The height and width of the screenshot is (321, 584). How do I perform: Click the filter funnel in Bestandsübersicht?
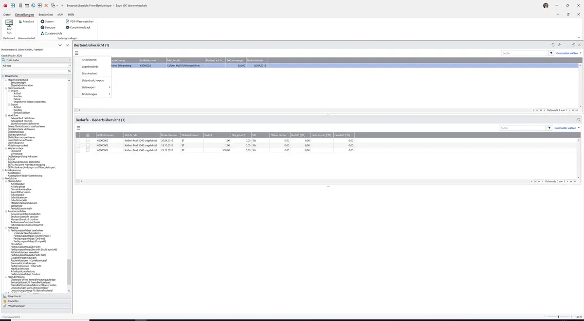(x=551, y=53)
